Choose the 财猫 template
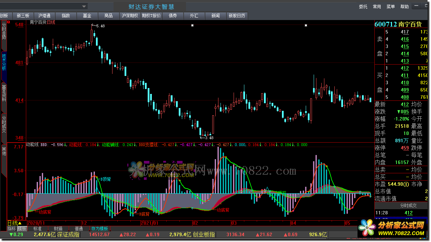431x242 pixels. point(58,229)
